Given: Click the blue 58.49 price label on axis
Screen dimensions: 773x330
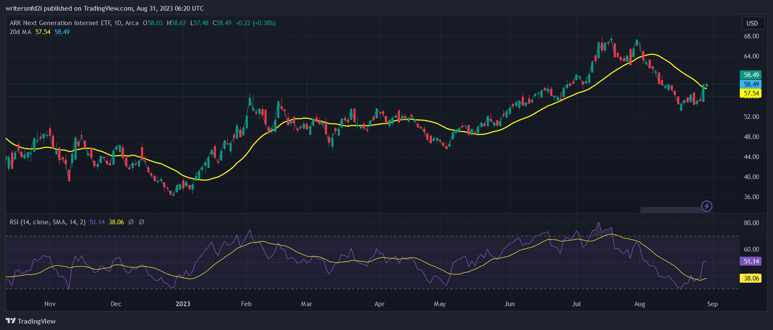Looking at the screenshot, I should [x=751, y=84].
